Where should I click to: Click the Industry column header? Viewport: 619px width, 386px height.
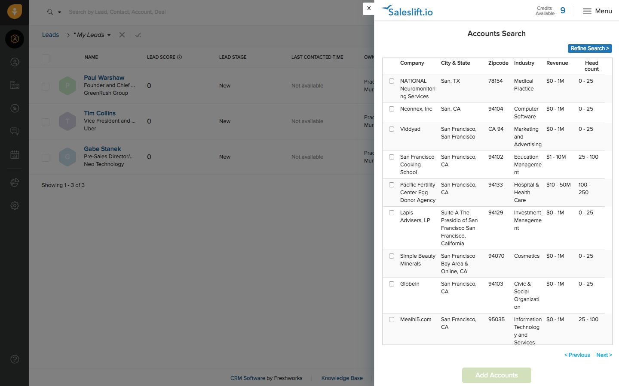[524, 63]
